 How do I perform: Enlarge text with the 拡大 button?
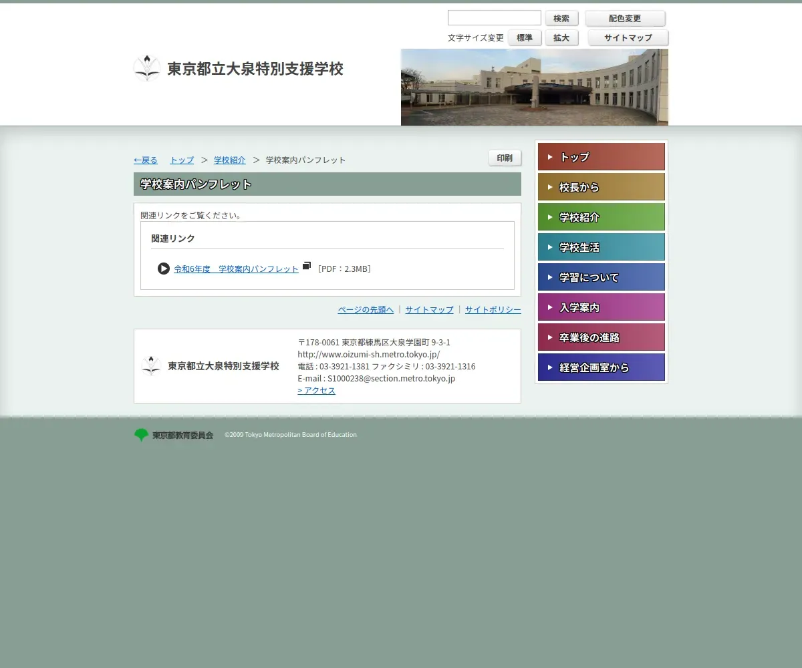tap(561, 38)
